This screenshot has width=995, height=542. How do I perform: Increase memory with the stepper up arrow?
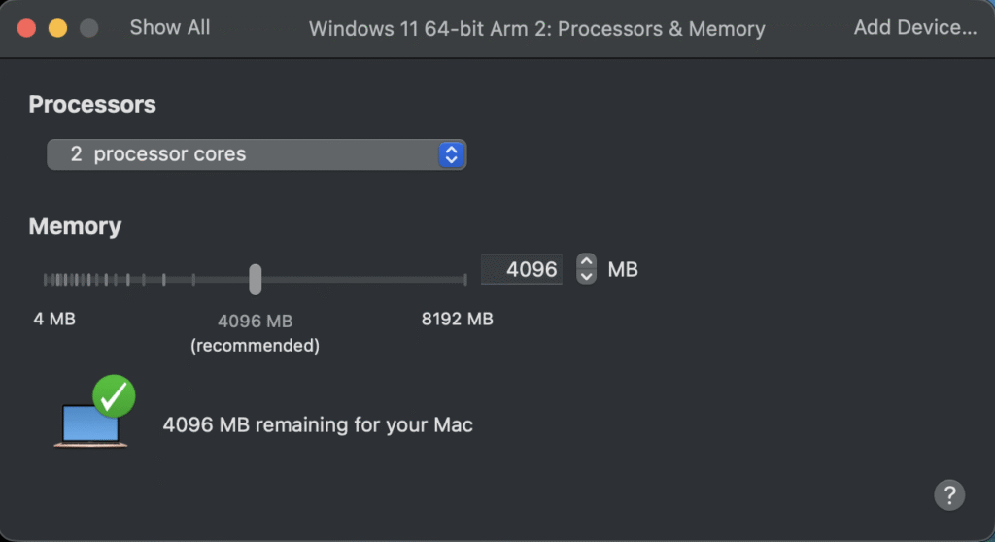pos(586,261)
